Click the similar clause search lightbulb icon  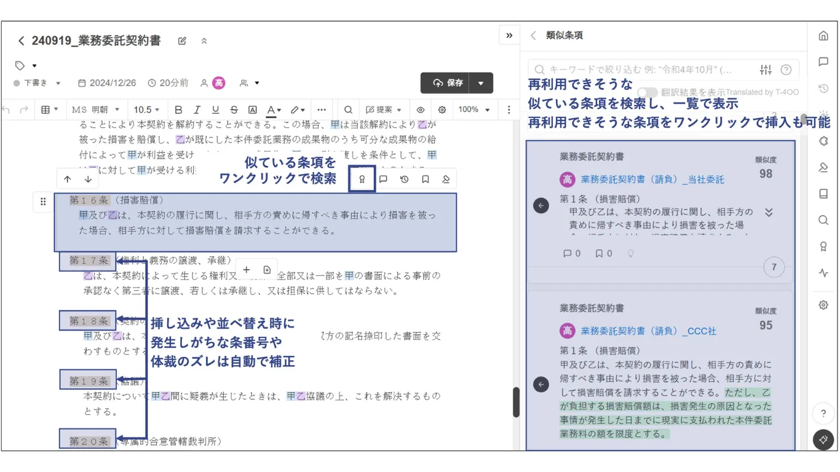pos(362,179)
